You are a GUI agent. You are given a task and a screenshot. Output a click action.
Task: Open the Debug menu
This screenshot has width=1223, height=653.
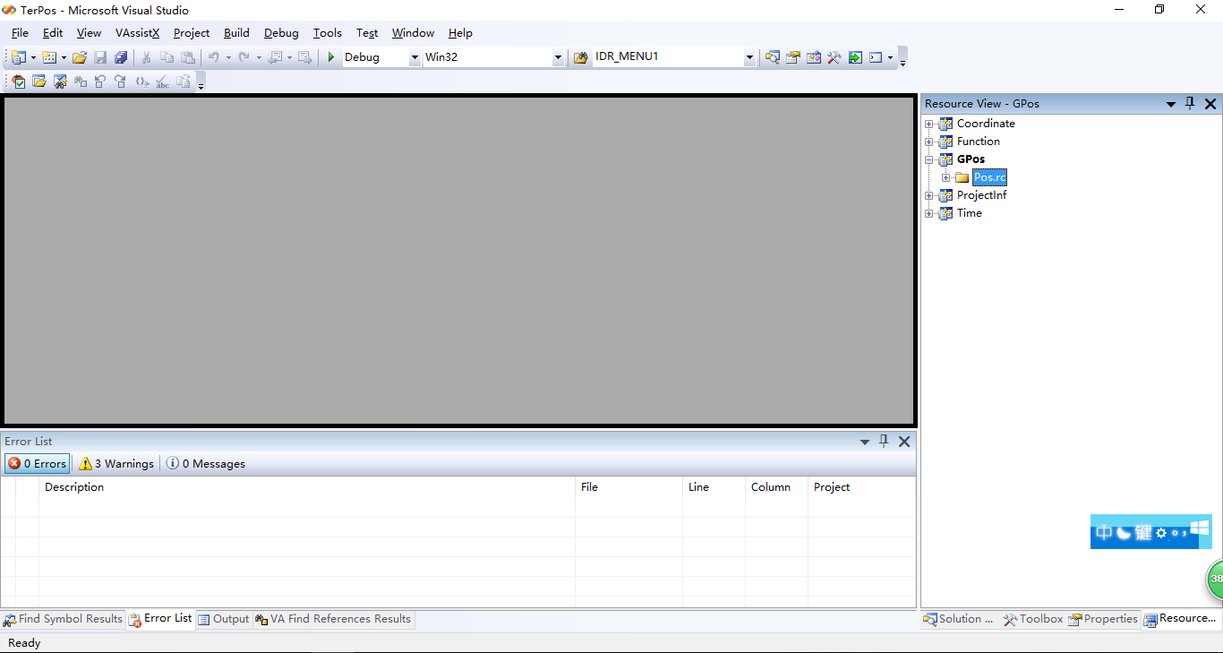(281, 33)
